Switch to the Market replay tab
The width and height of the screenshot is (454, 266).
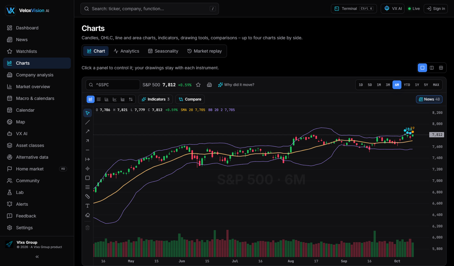pos(204,51)
